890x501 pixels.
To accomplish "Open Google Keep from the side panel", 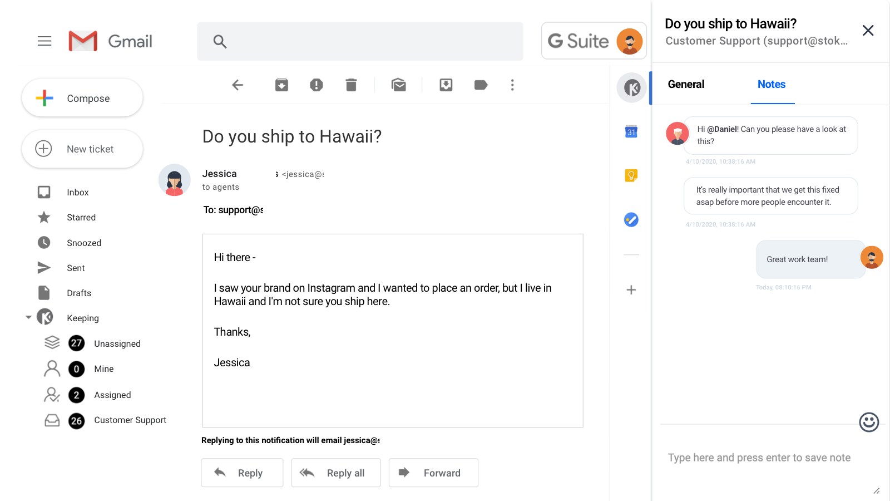I will click(x=631, y=175).
